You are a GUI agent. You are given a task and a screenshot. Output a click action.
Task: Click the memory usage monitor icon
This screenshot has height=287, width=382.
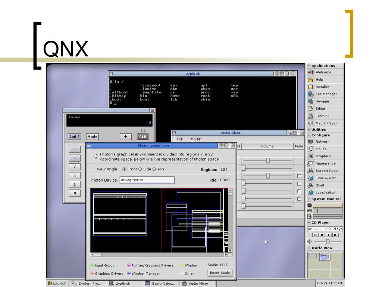point(310,211)
